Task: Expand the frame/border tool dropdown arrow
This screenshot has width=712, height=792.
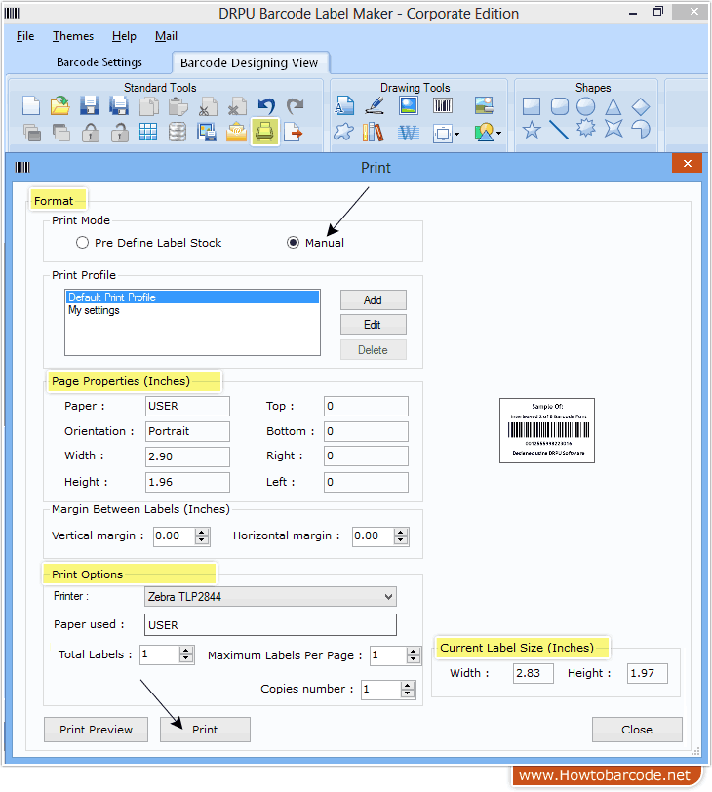Action: (x=457, y=134)
